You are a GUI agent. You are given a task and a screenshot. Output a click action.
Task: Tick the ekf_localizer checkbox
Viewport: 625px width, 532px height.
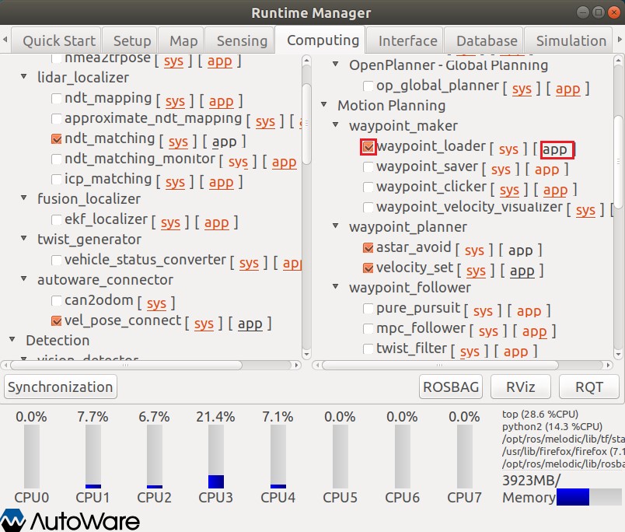(57, 220)
